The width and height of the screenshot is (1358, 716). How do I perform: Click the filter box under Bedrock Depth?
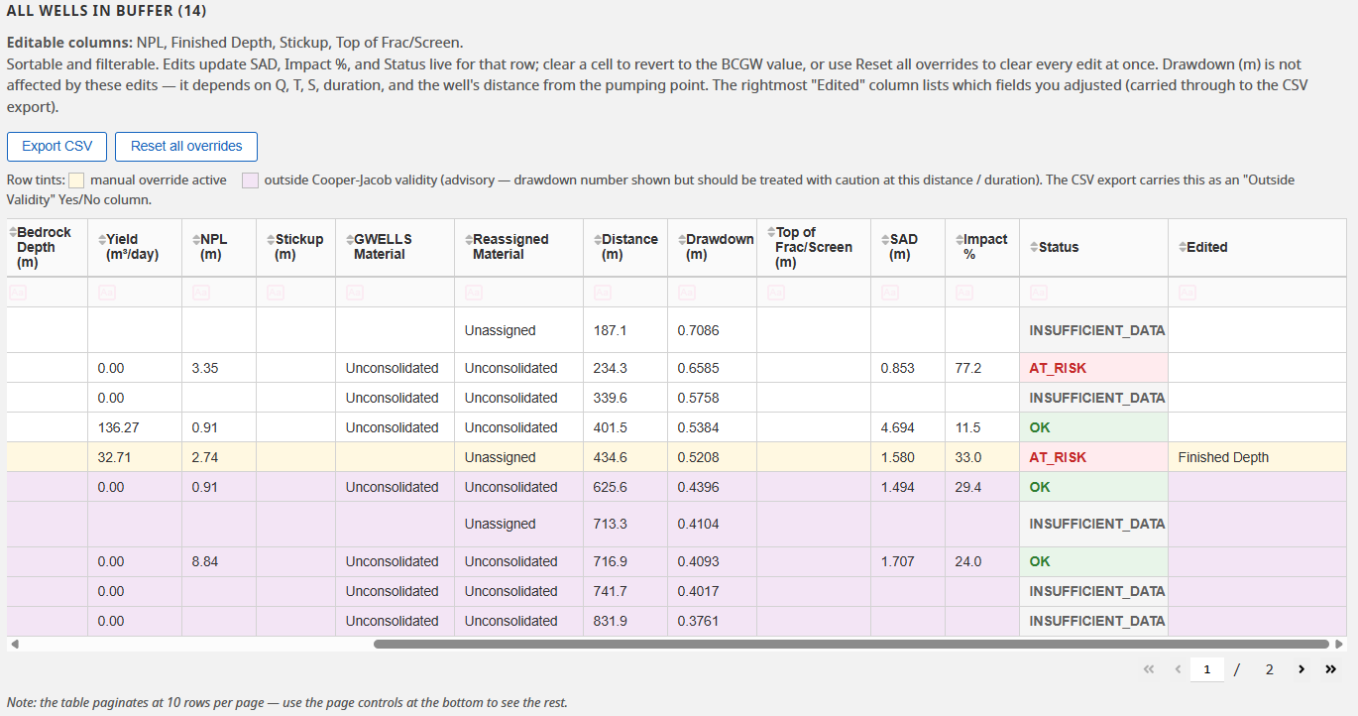(48, 293)
